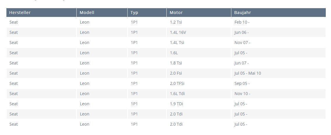This screenshot has height=135, width=331.
Task: Click the Modell column header
Action: (87, 13)
